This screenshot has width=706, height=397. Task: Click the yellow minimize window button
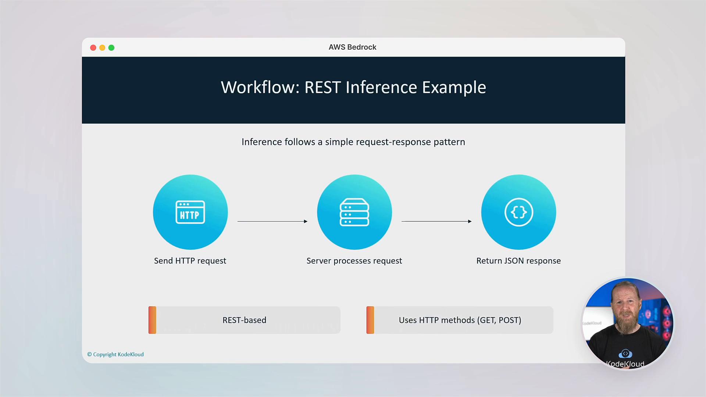click(102, 47)
